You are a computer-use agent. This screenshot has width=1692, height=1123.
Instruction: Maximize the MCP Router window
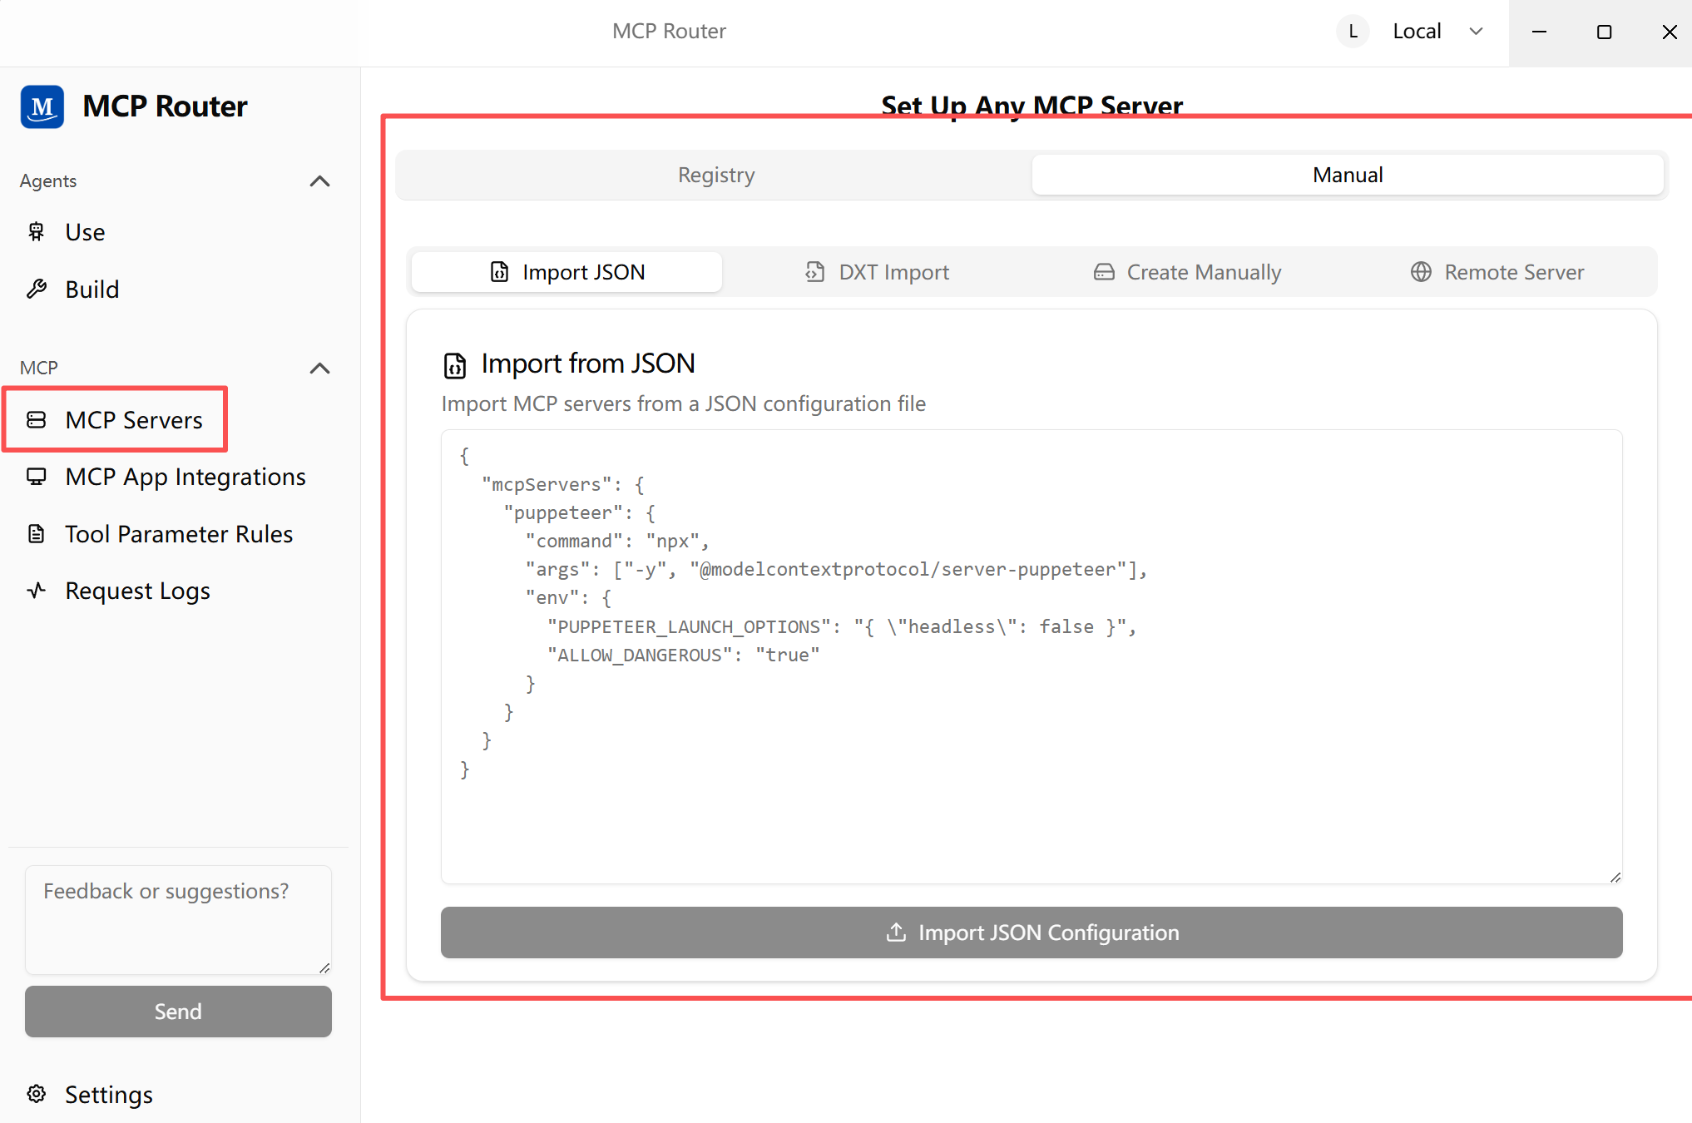coord(1605,32)
